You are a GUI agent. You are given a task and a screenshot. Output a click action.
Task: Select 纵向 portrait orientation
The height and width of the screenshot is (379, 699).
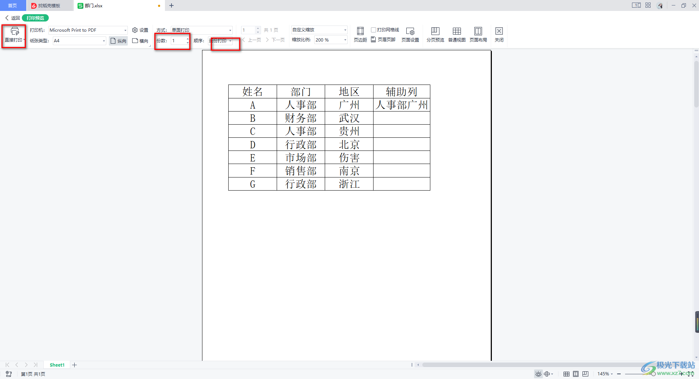(x=118, y=41)
